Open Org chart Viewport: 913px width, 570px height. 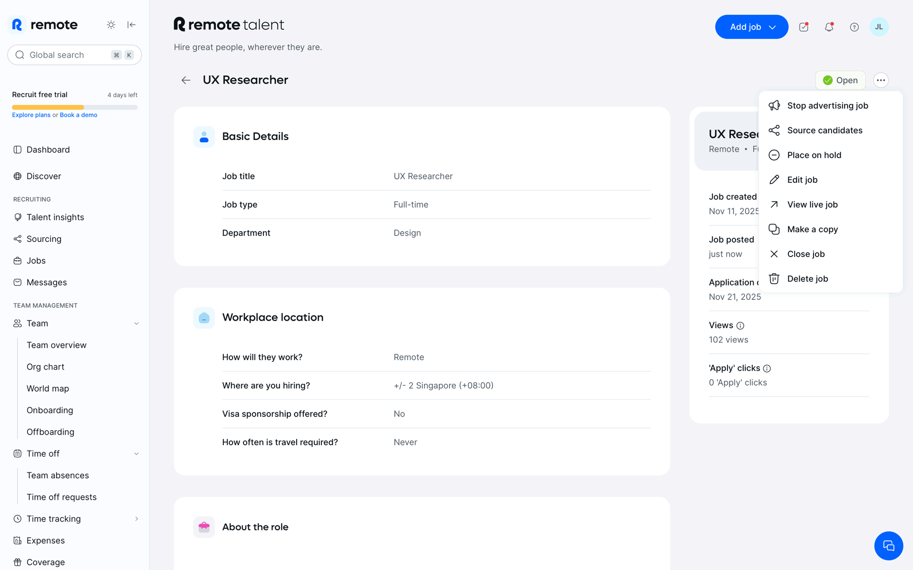click(x=45, y=367)
